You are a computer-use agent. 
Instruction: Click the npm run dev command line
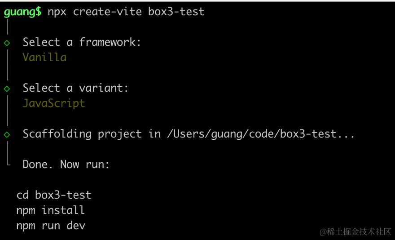point(51,226)
